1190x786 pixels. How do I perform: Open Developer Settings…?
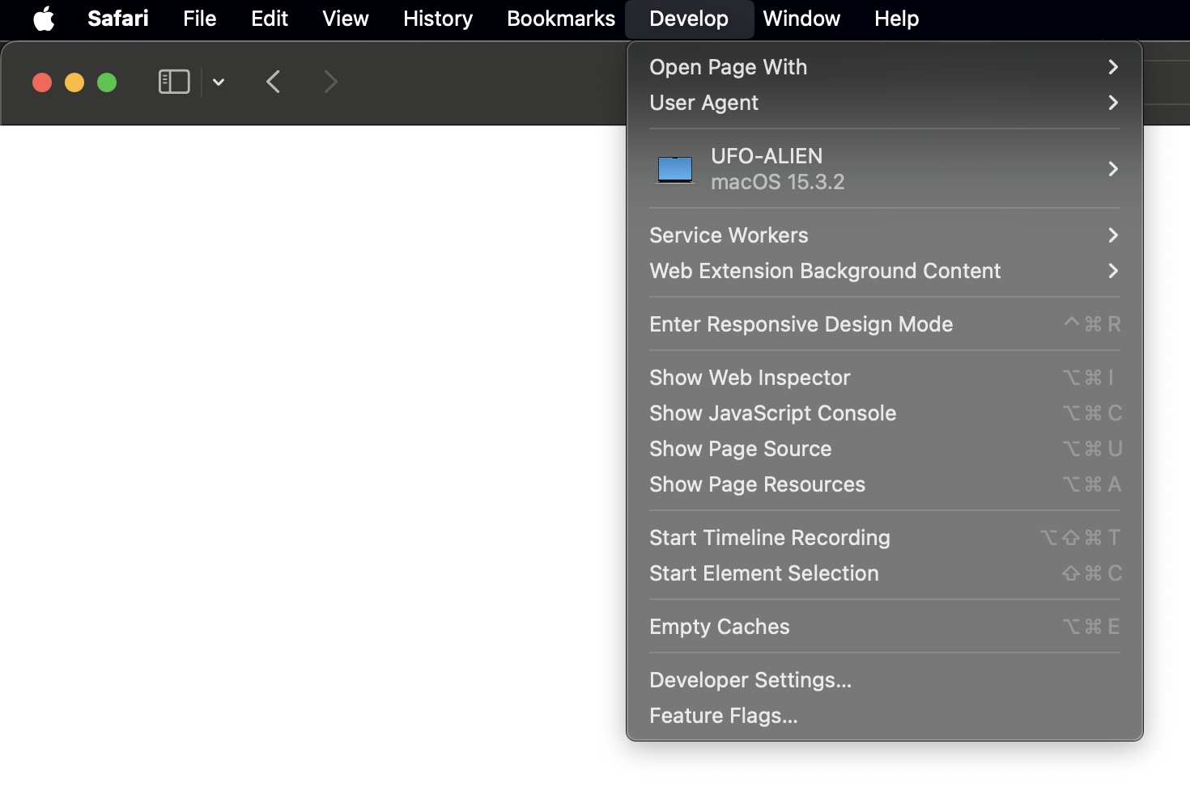point(885,680)
